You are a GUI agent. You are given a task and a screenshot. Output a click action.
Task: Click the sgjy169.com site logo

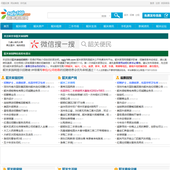click(16, 14)
